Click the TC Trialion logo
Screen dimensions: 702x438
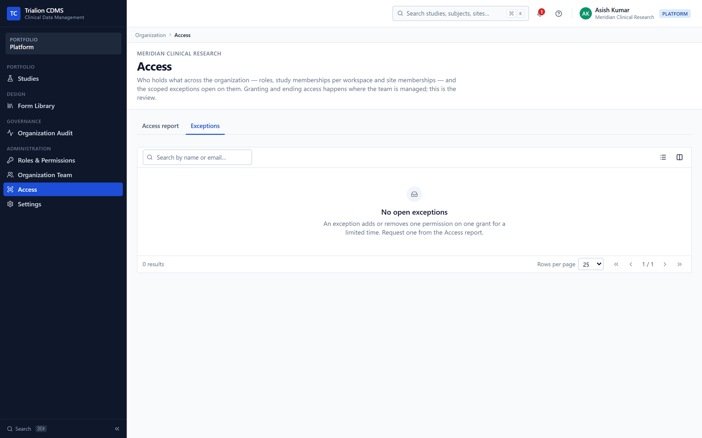[x=14, y=14]
